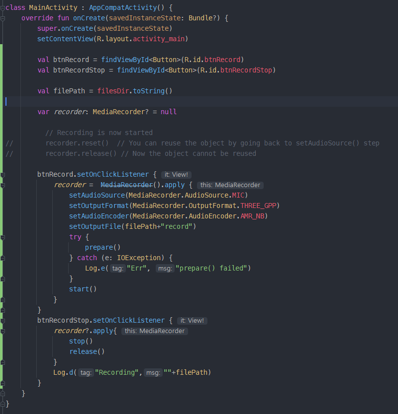Click the prepare() call inside try block
398x414 pixels.
[x=102, y=247]
